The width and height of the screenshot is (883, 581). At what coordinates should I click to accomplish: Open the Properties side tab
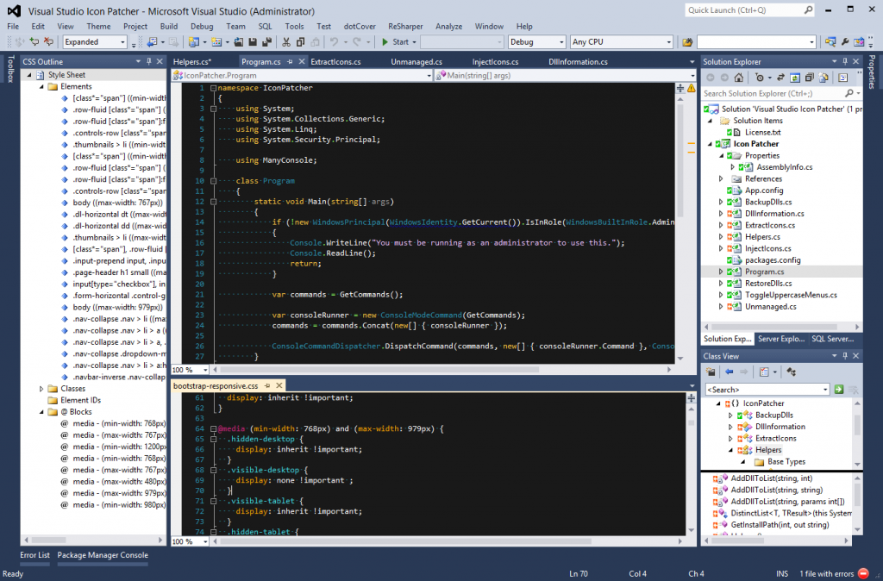pyautogui.click(x=872, y=72)
